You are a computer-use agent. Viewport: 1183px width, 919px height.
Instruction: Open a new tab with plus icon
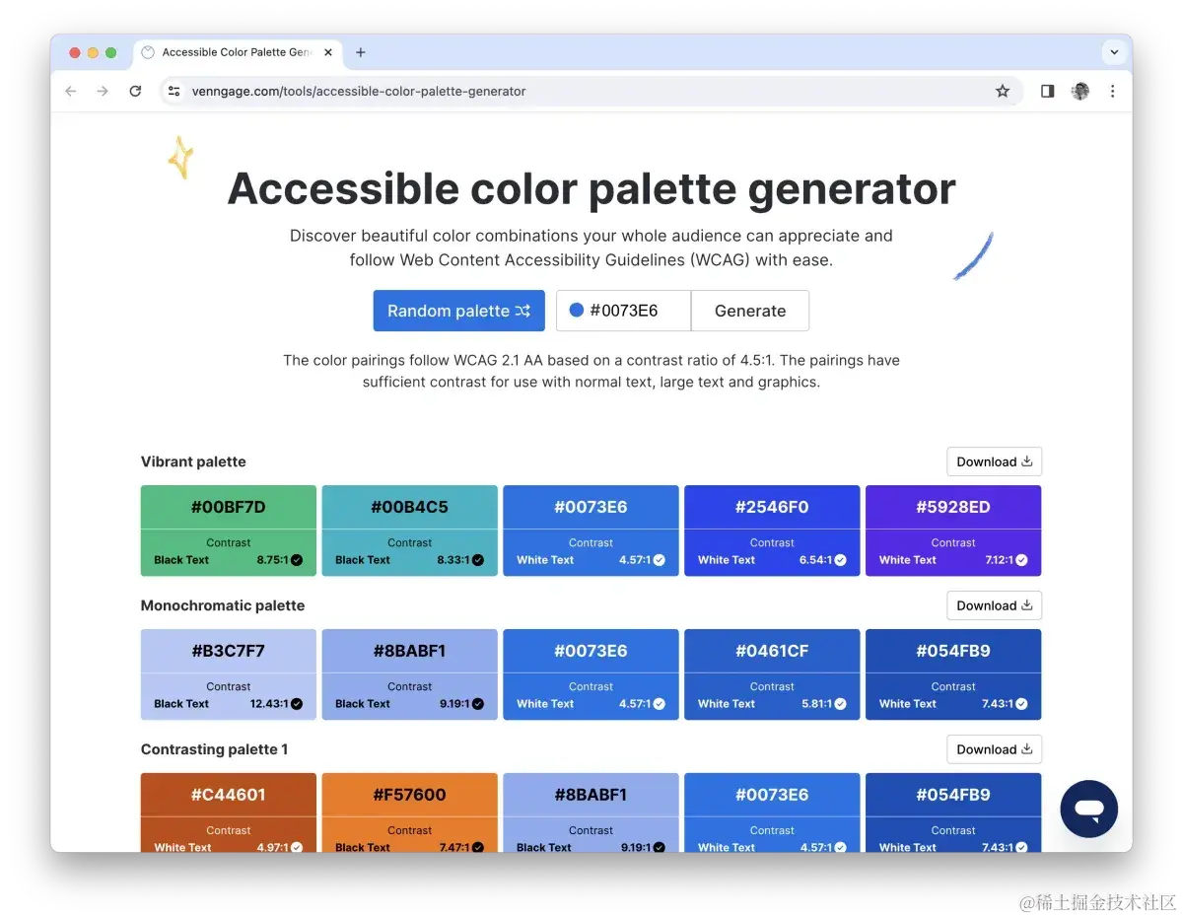[361, 52]
